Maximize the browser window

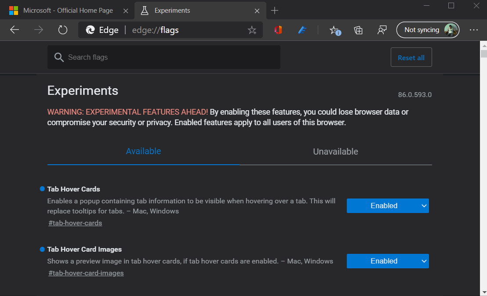click(451, 6)
